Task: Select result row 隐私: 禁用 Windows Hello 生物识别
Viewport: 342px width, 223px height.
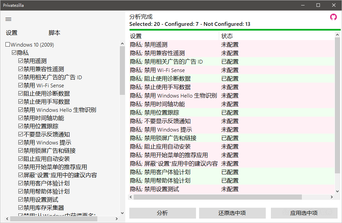Action: tap(232, 96)
